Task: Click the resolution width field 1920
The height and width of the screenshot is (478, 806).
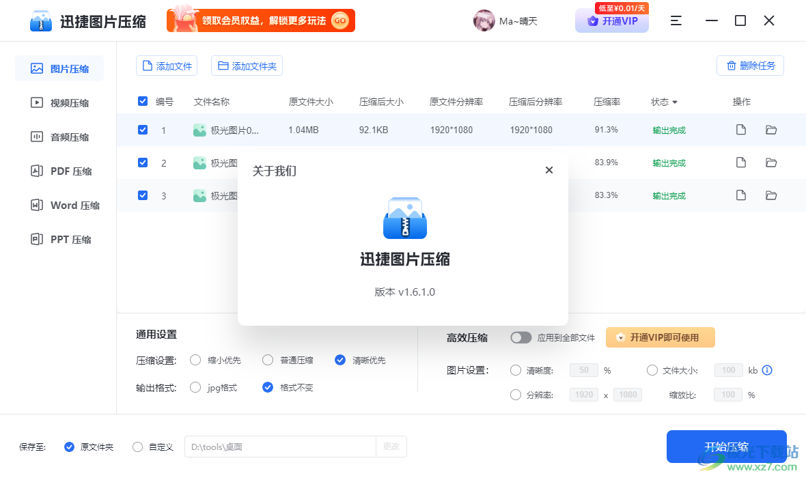Action: click(x=584, y=395)
